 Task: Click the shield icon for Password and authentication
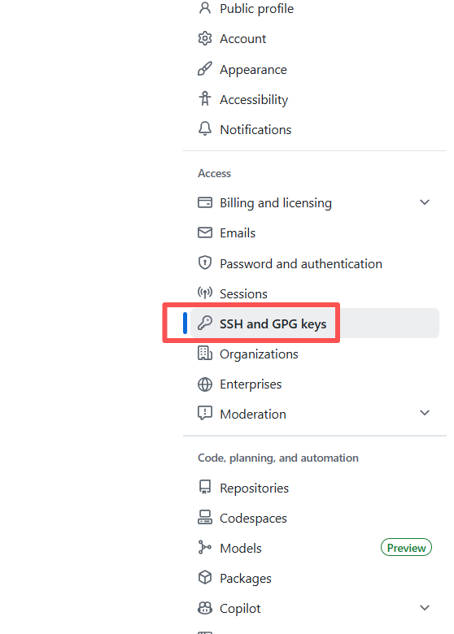205,263
